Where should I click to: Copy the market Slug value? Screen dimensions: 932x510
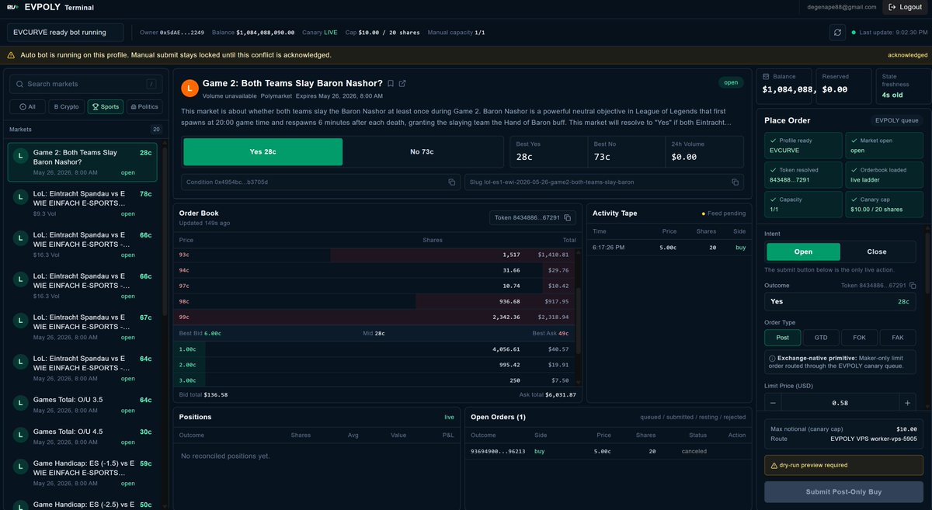734,182
